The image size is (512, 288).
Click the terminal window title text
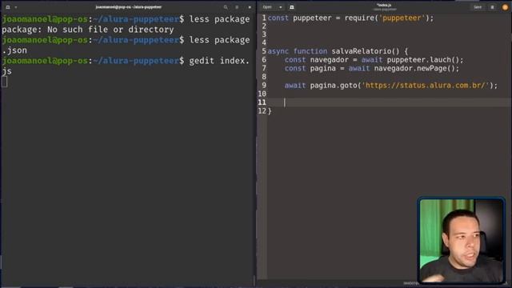pyautogui.click(x=128, y=7)
